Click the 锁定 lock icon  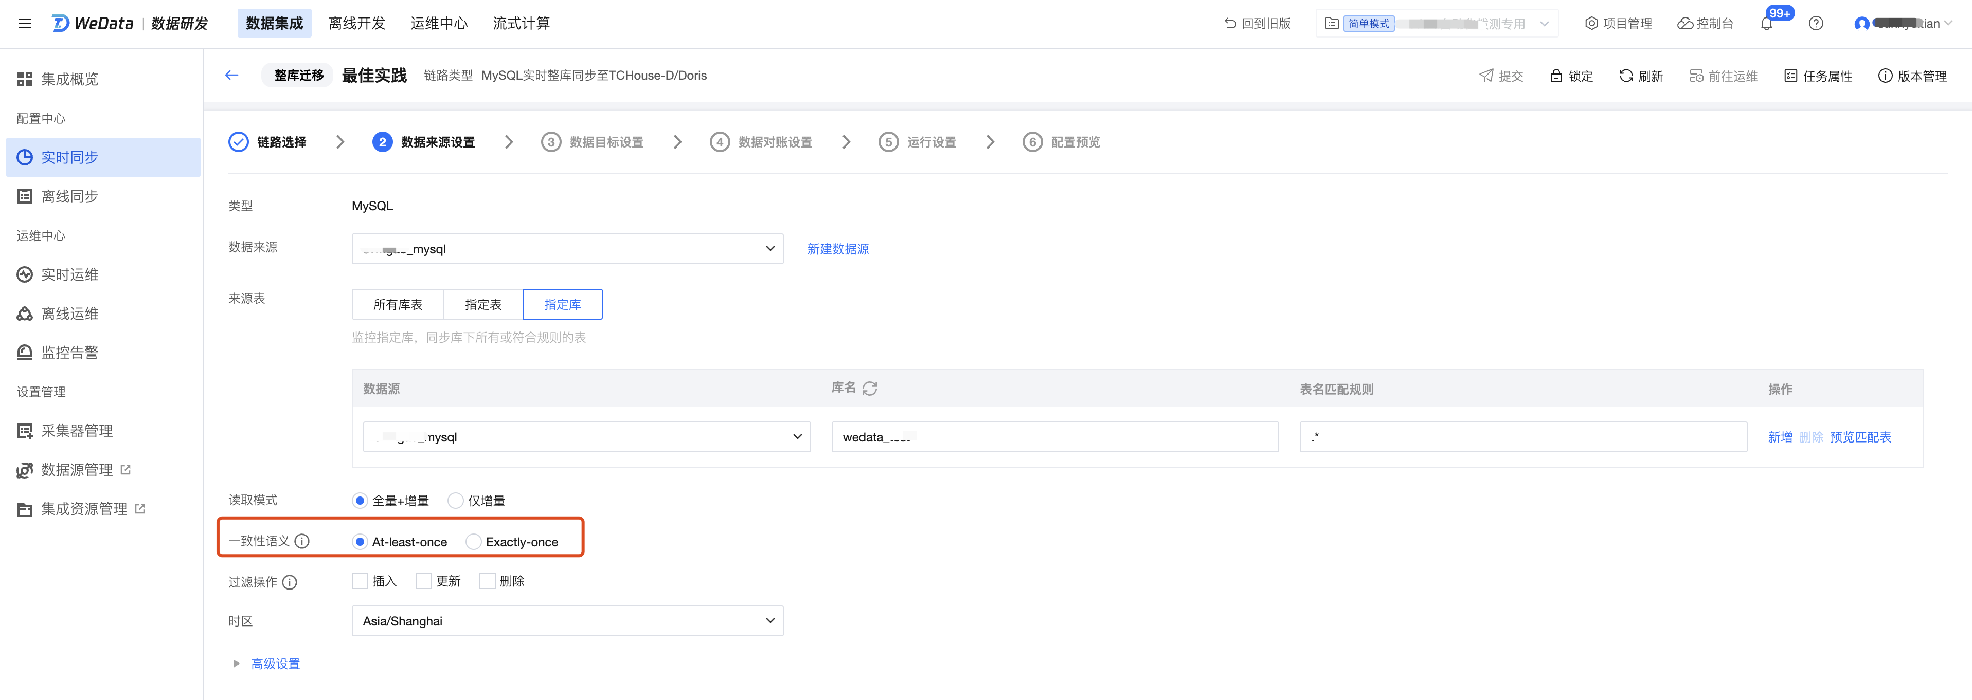[1556, 76]
